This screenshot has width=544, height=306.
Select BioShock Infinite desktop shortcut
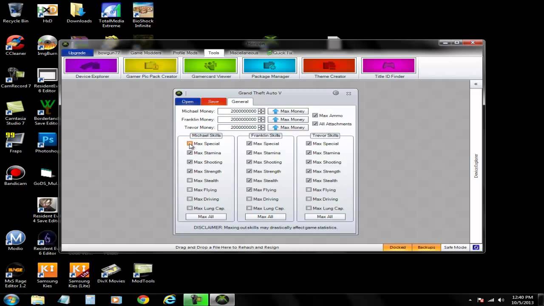tap(143, 15)
